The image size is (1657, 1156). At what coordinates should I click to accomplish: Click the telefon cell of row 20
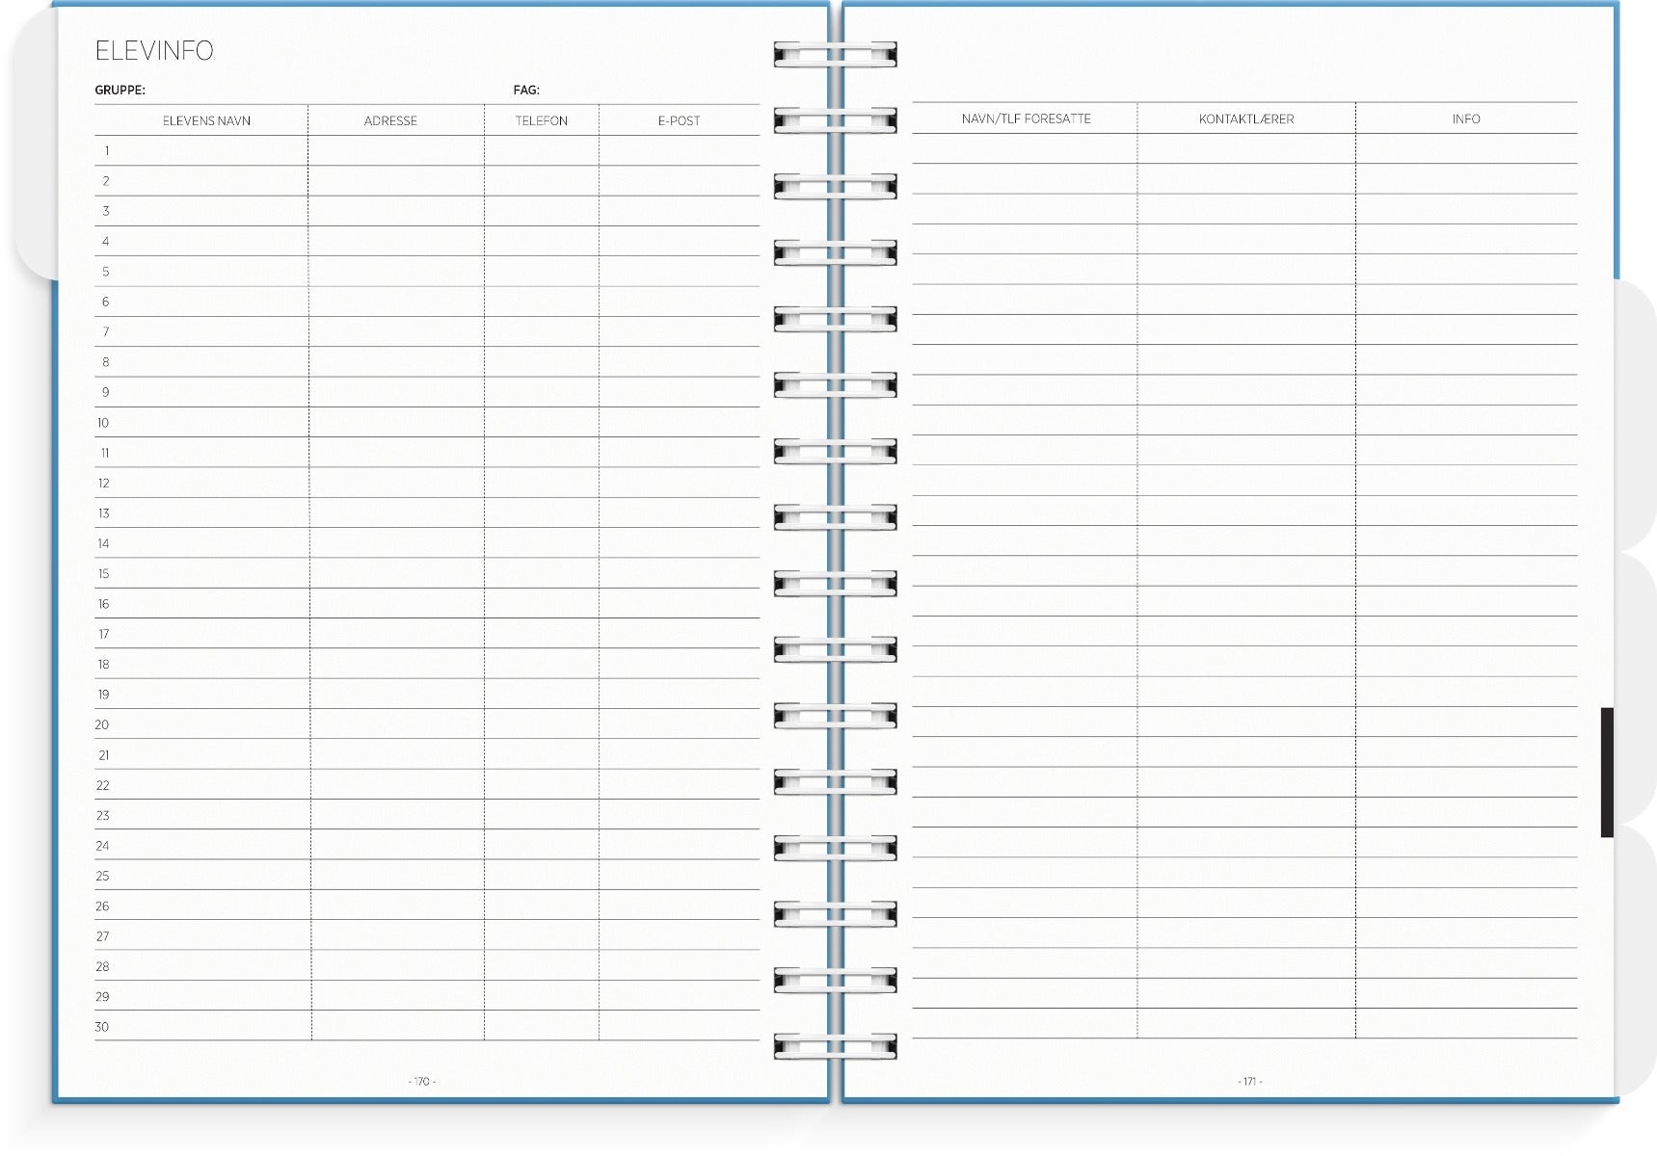(541, 724)
